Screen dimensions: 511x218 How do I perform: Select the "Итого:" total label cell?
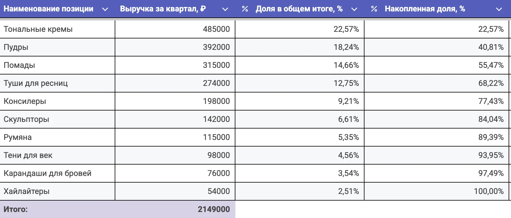16,209
